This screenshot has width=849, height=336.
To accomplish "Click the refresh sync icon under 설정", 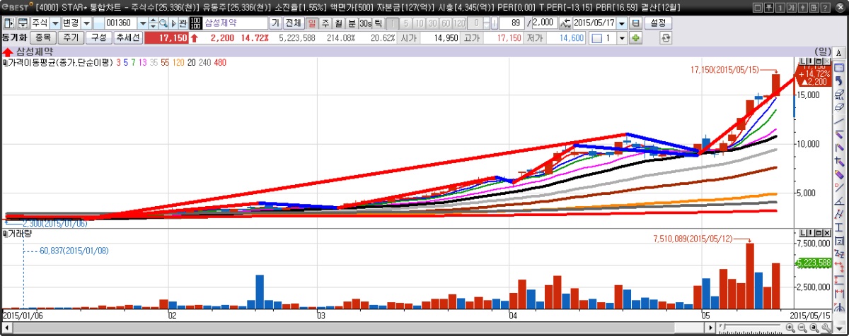I will (x=666, y=38).
